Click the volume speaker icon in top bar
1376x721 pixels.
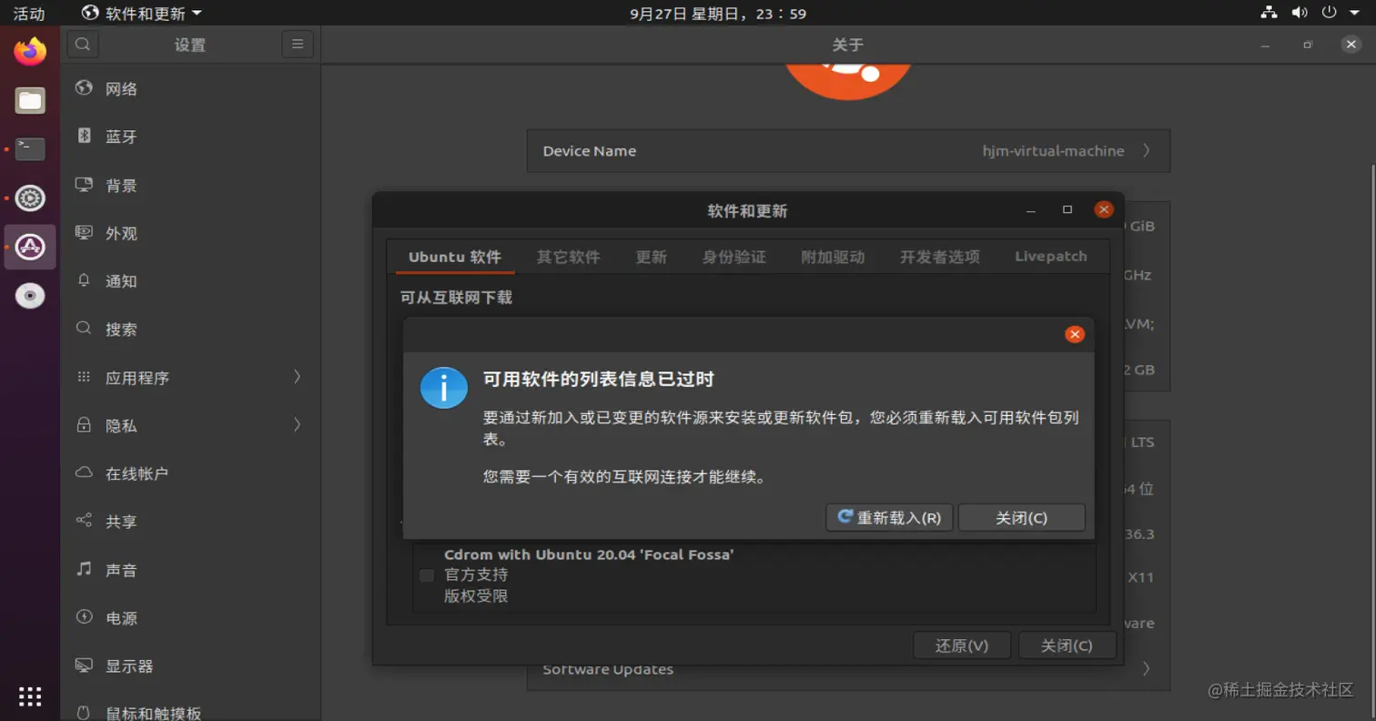1300,13
